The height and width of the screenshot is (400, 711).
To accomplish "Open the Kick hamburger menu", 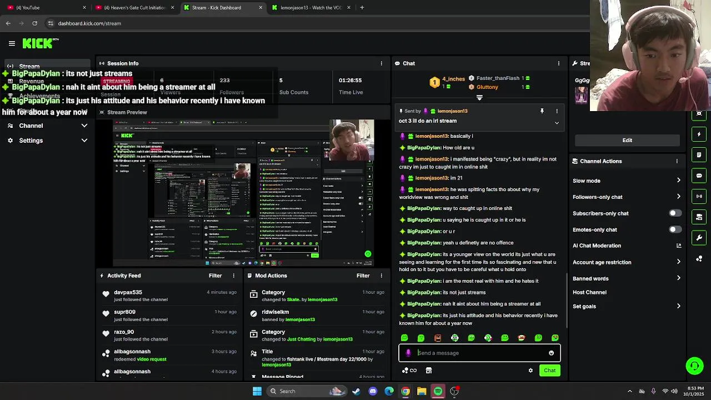I will [x=12, y=43].
